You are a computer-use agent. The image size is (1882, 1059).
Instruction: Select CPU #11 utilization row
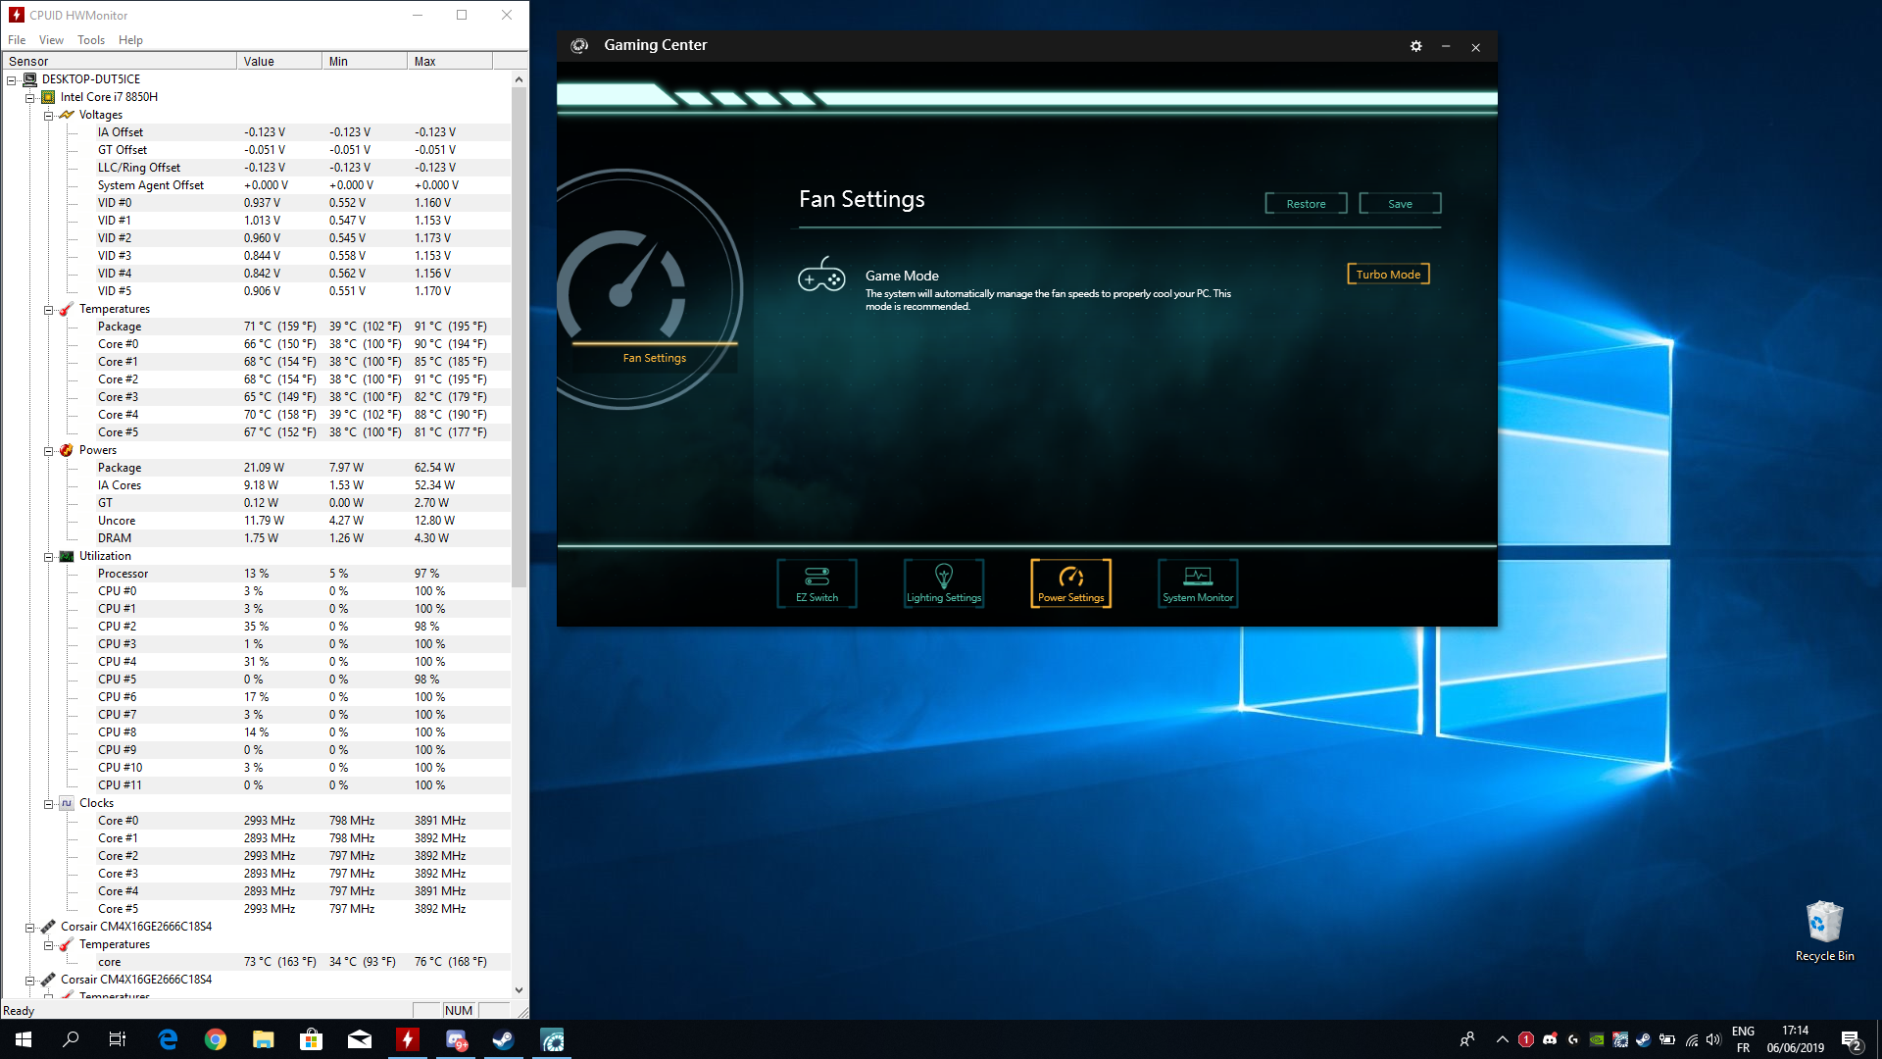pos(256,785)
